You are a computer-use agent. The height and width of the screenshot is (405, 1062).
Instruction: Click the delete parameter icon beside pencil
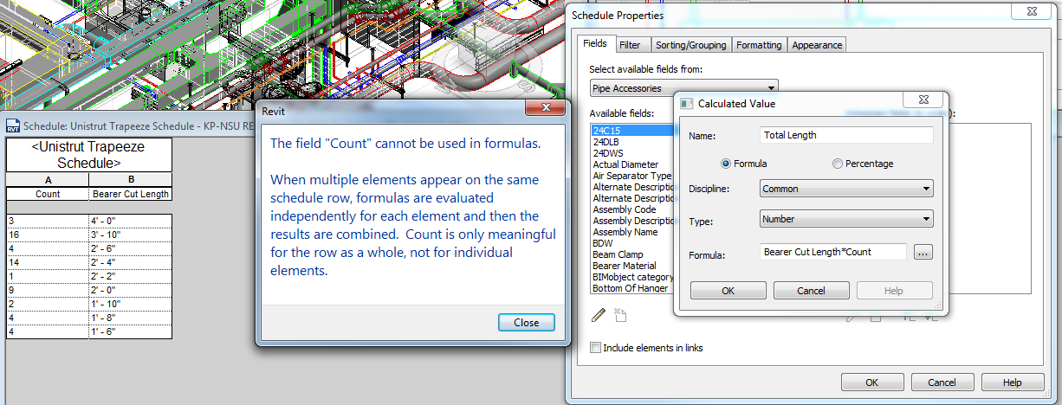618,316
